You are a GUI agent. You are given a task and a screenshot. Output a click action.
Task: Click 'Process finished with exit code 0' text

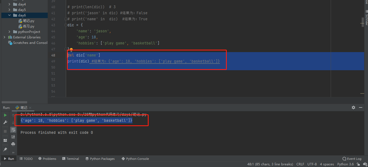point(57,132)
